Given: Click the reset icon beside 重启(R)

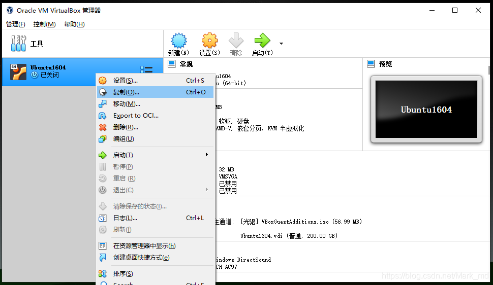Looking at the screenshot, I should click(x=103, y=179).
